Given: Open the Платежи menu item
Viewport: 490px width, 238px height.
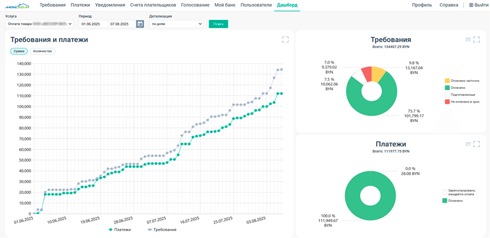Looking at the screenshot, I should tap(80, 5).
